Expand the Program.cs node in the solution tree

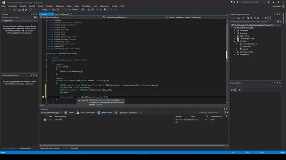235,54
